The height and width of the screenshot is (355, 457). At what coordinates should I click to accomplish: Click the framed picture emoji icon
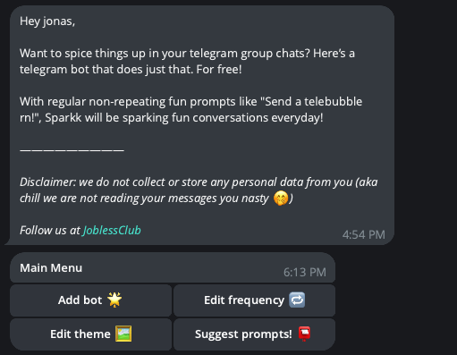coord(123,334)
